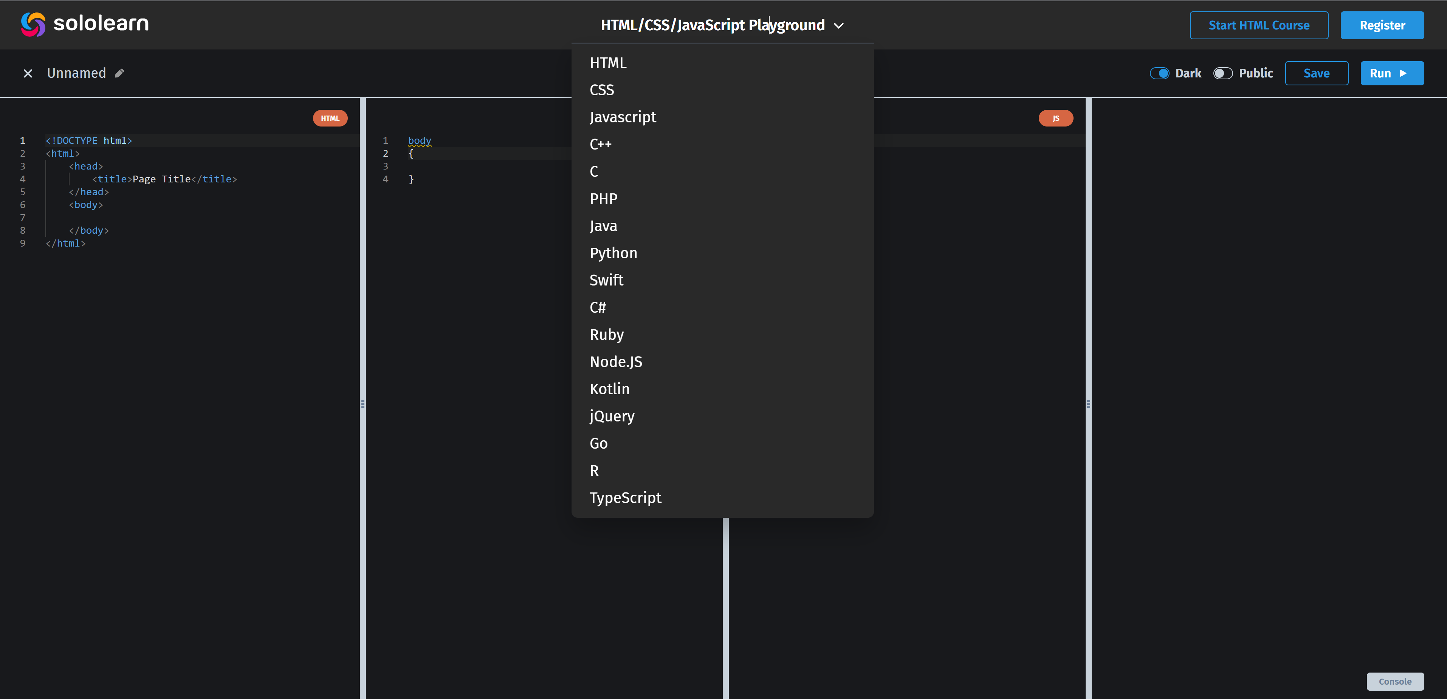Viewport: 1447px width, 699px height.
Task: Select the C language option
Action: pyautogui.click(x=722, y=172)
